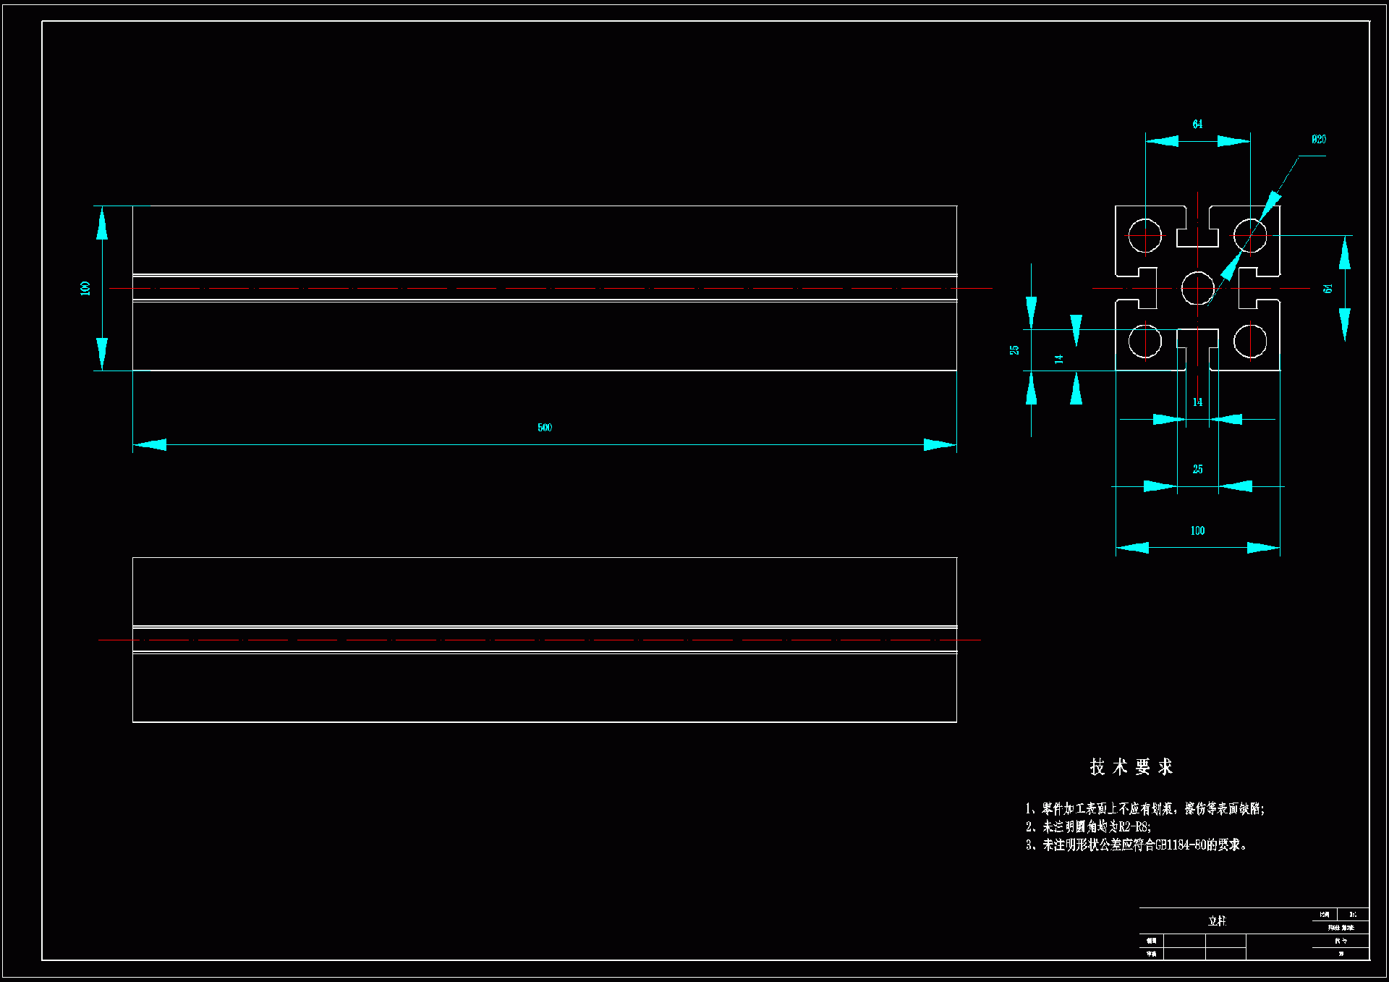Select the top 64 horizontal dimension text
The image size is (1389, 982).
tap(1197, 124)
